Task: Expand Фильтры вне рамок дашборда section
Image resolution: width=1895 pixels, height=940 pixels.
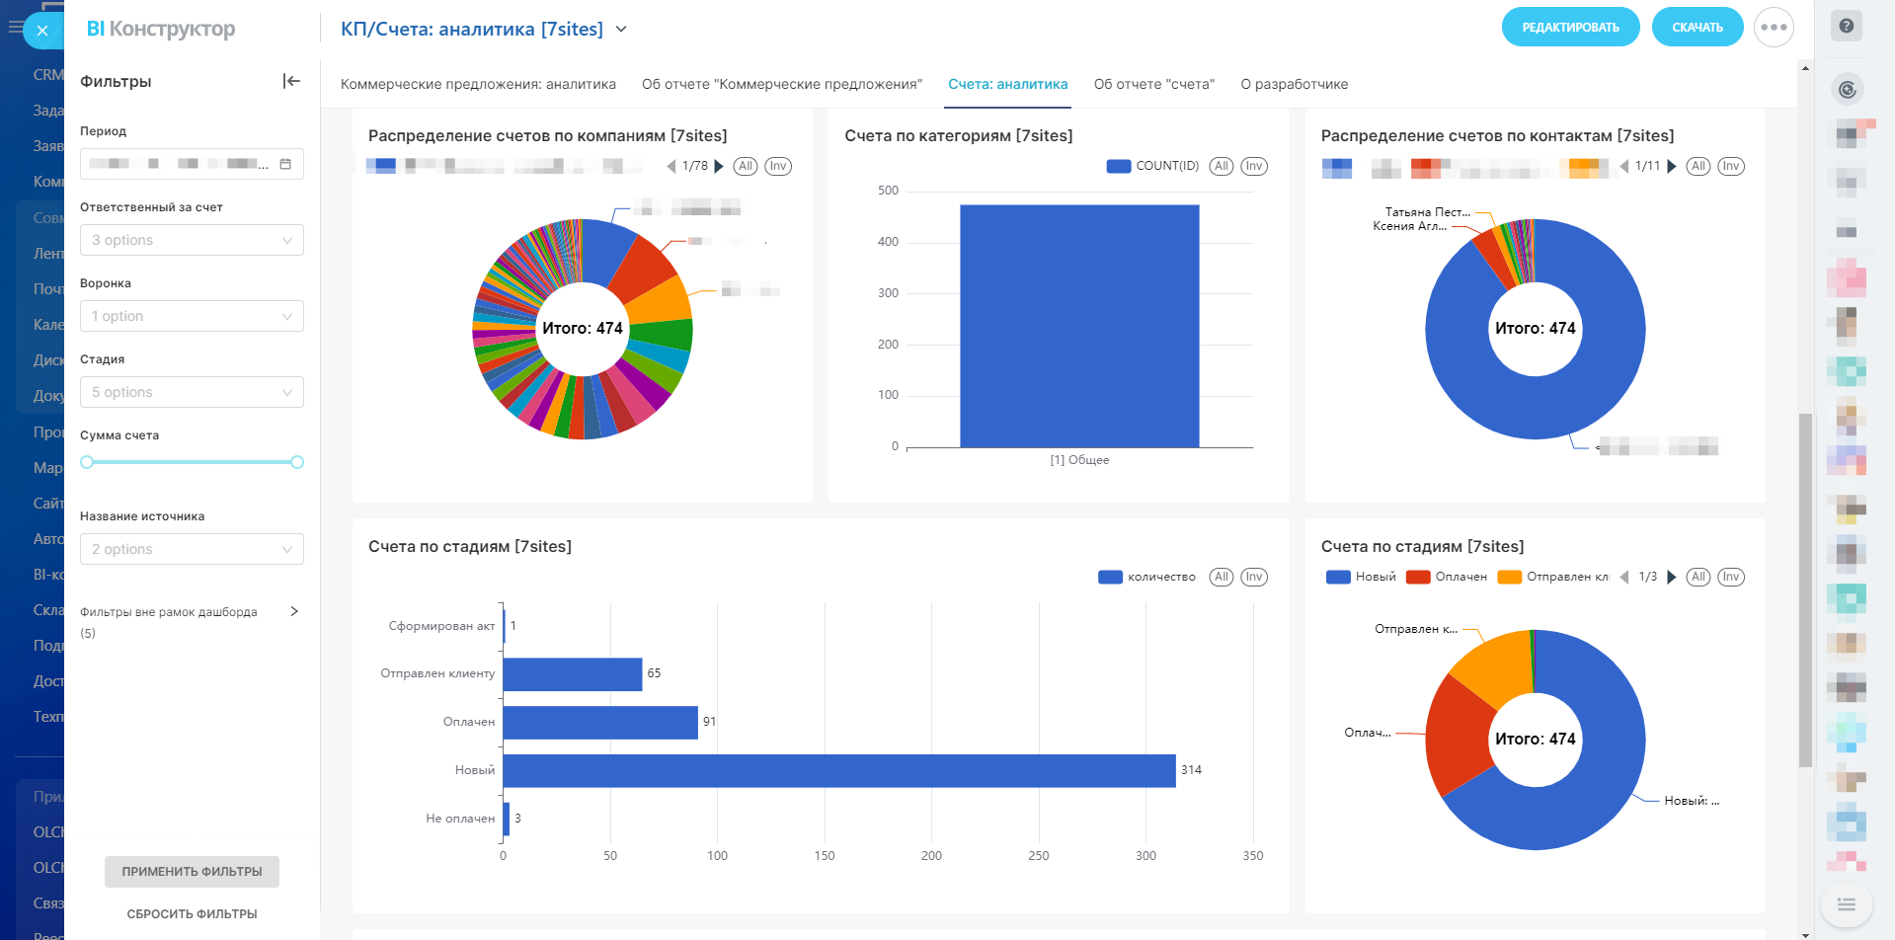Action: click(x=293, y=611)
